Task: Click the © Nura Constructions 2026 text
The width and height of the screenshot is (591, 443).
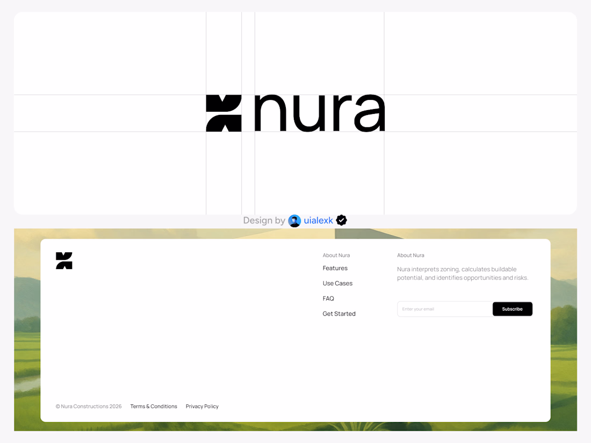Action: tap(89, 406)
